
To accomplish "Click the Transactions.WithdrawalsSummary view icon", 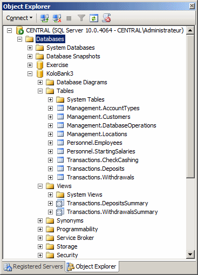I will (60, 212).
